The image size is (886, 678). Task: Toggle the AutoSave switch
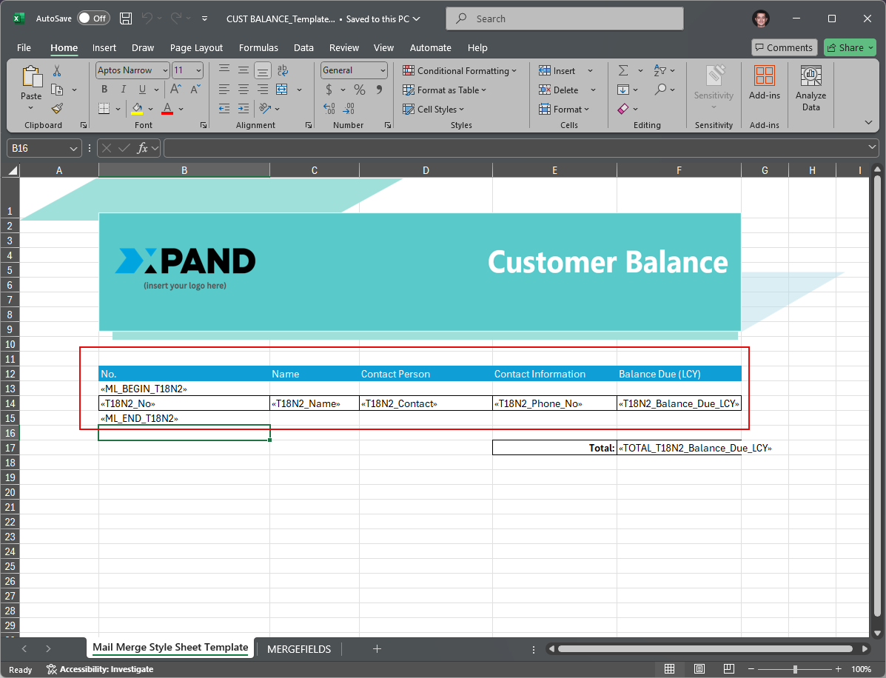[x=93, y=19]
